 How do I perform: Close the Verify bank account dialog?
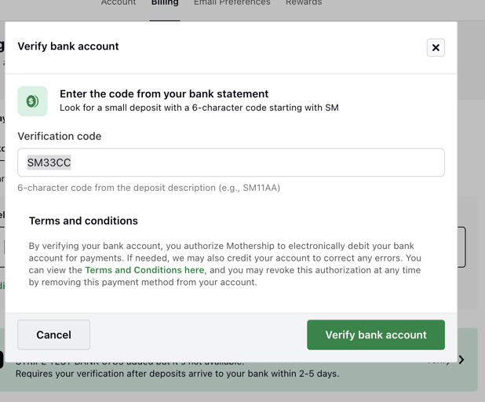[436, 48]
